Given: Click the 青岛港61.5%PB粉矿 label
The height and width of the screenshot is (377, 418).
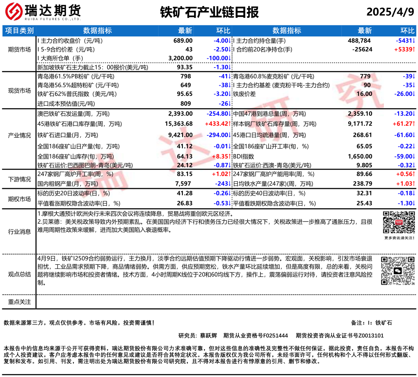Looking at the screenshot, I should tap(76, 77).
